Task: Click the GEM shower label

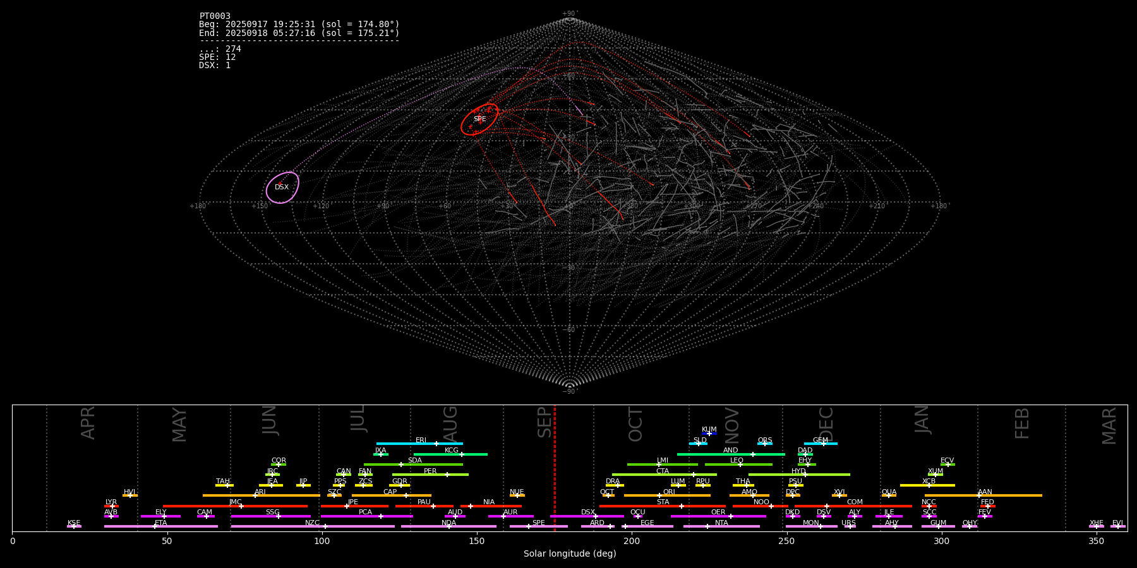Action: coord(821,441)
